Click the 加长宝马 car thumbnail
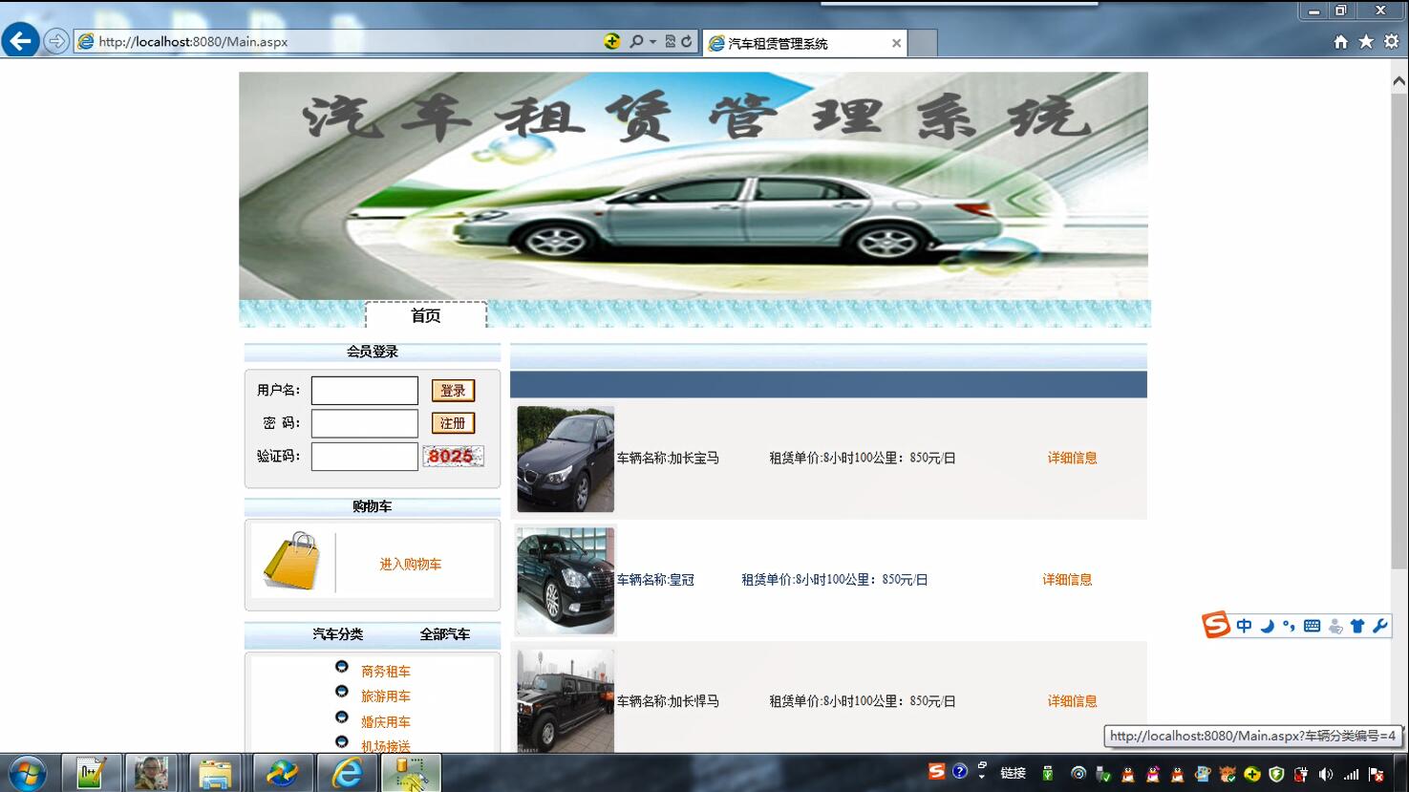1409x792 pixels. coord(566,459)
